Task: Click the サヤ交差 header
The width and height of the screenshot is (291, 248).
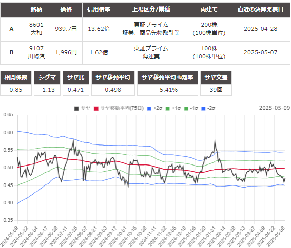Action: click(216, 77)
